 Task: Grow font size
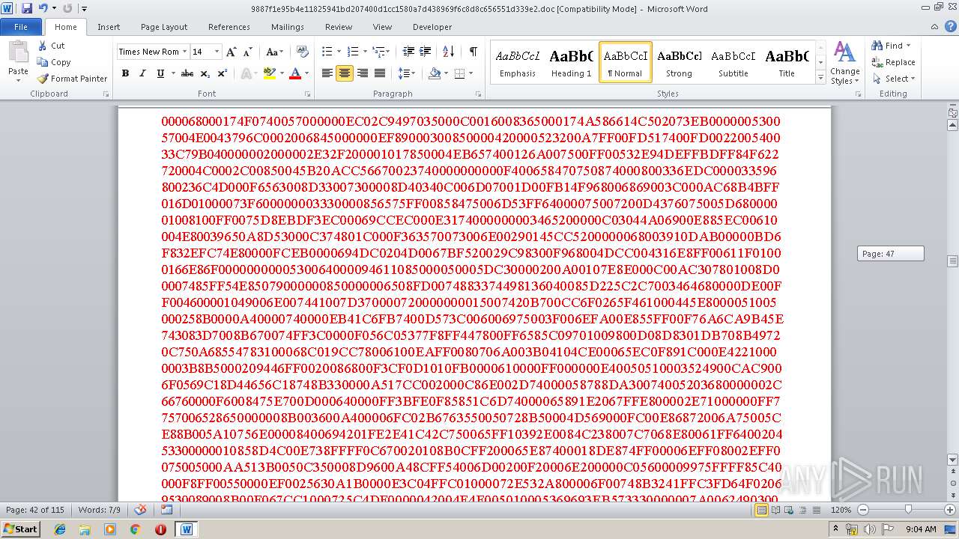[x=232, y=52]
